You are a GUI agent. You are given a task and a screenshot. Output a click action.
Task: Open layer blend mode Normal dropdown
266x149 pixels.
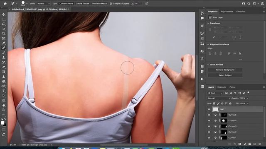coord(219,98)
